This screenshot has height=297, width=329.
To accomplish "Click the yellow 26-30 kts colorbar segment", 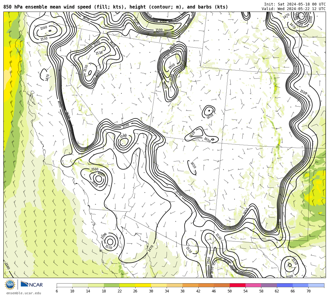I will [x=143, y=285].
